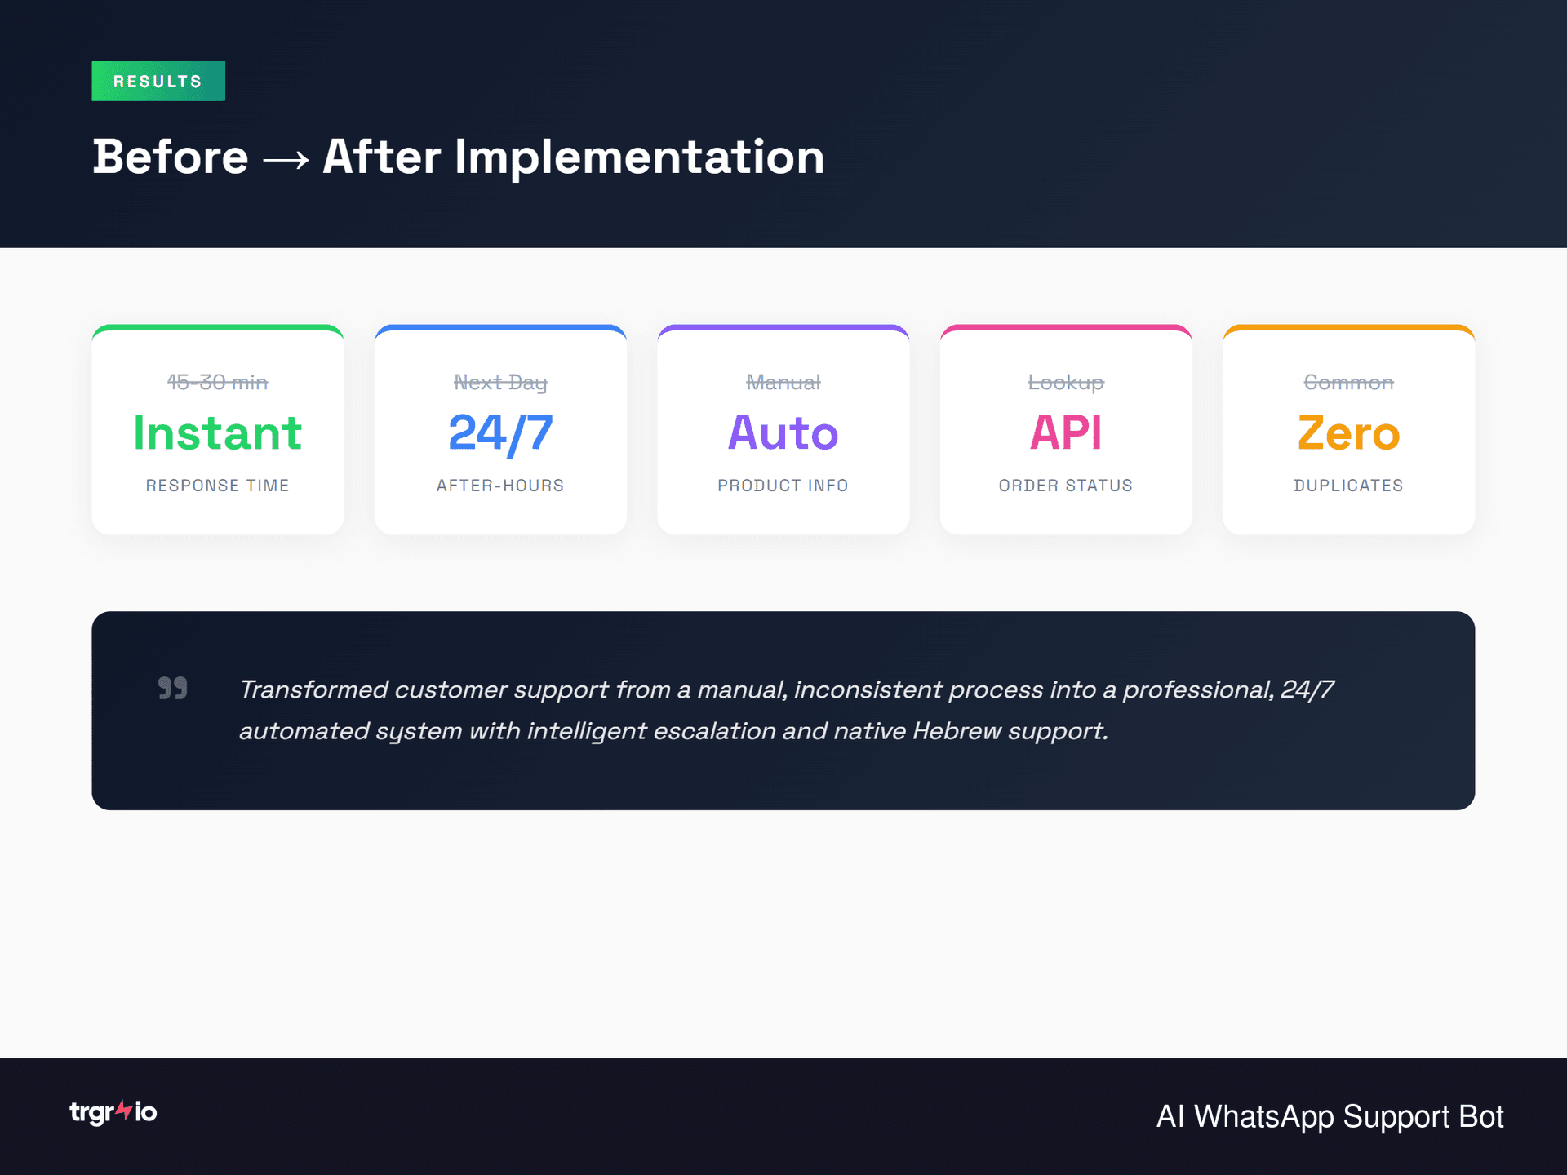
Task: Click the arrow in the slide title
Action: [286, 159]
